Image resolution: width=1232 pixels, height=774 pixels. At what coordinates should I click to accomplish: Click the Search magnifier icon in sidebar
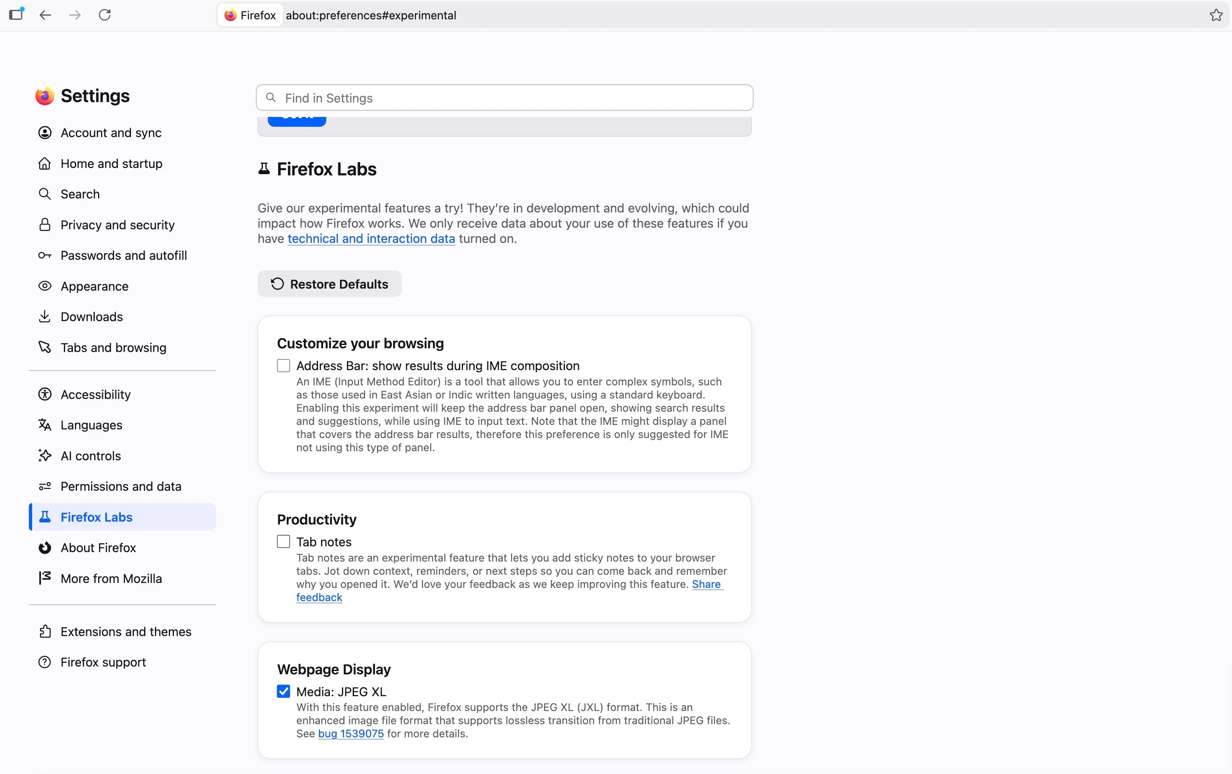pos(45,194)
